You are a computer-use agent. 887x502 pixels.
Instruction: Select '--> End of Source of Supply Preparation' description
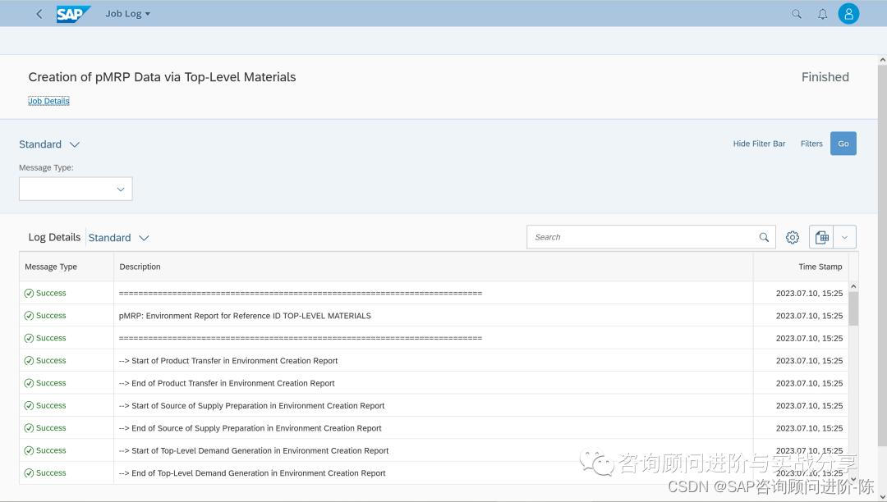pyautogui.click(x=250, y=428)
